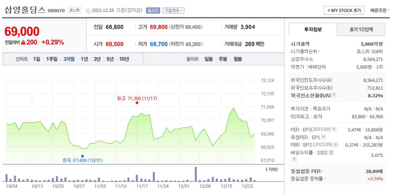Expand arrow next to 시가총액순위

click(319, 51)
